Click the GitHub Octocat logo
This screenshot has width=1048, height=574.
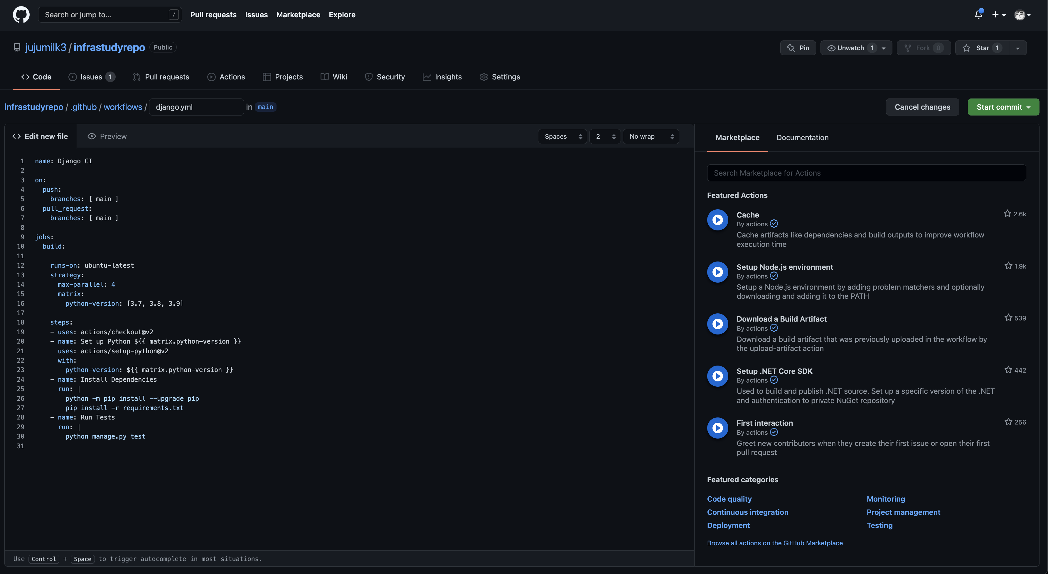click(21, 15)
